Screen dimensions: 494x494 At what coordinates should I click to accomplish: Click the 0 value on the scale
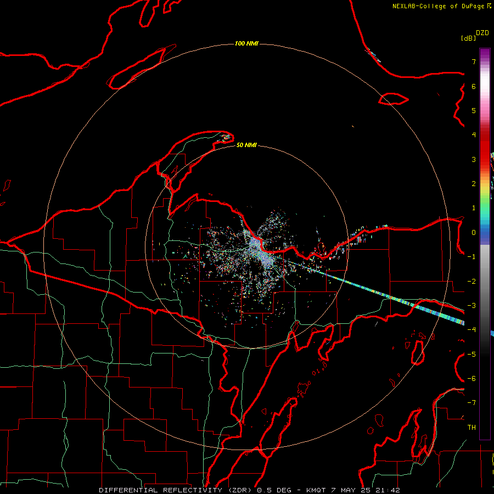(x=474, y=233)
